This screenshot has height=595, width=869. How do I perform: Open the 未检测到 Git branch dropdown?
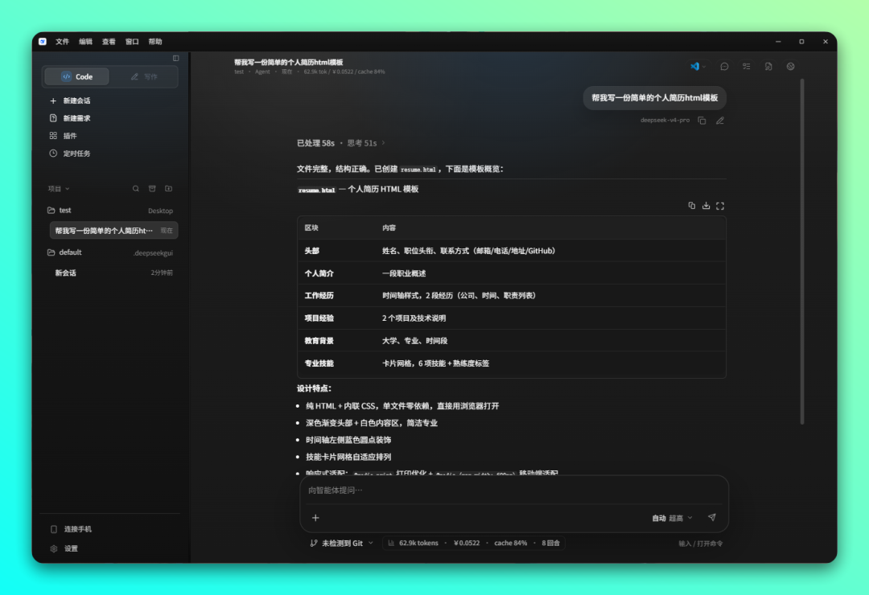pos(341,544)
